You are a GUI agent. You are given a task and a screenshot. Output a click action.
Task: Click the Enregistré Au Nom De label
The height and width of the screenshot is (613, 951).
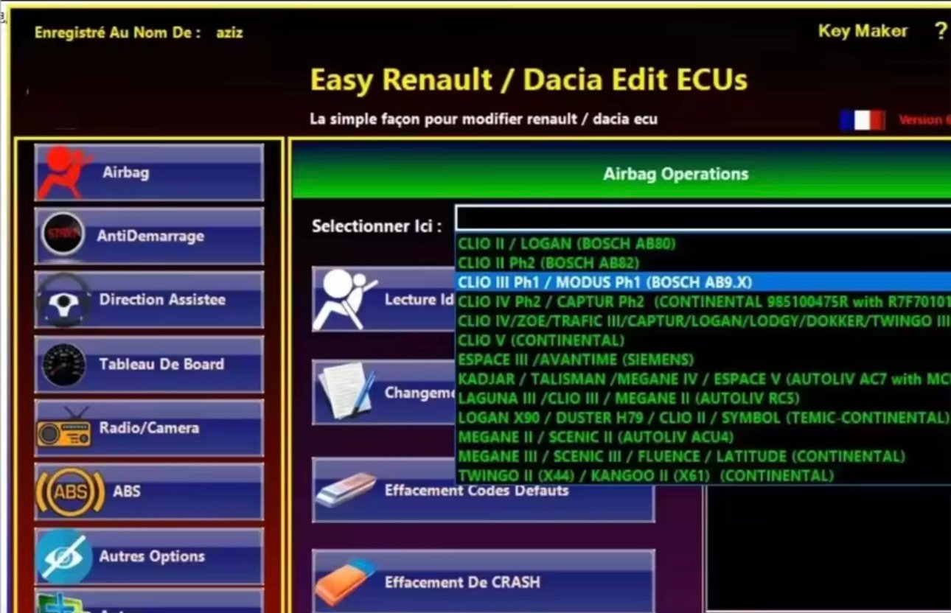pyautogui.click(x=118, y=32)
